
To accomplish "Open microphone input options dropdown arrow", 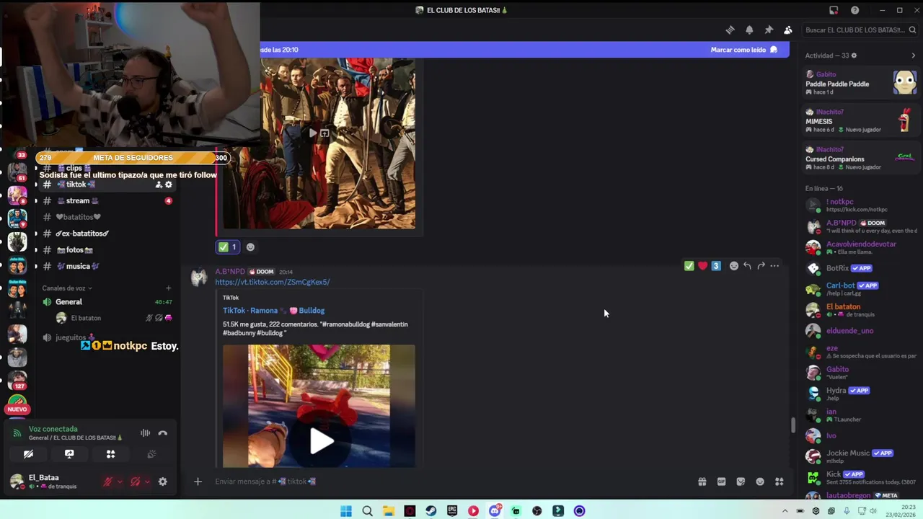I will (x=120, y=482).
